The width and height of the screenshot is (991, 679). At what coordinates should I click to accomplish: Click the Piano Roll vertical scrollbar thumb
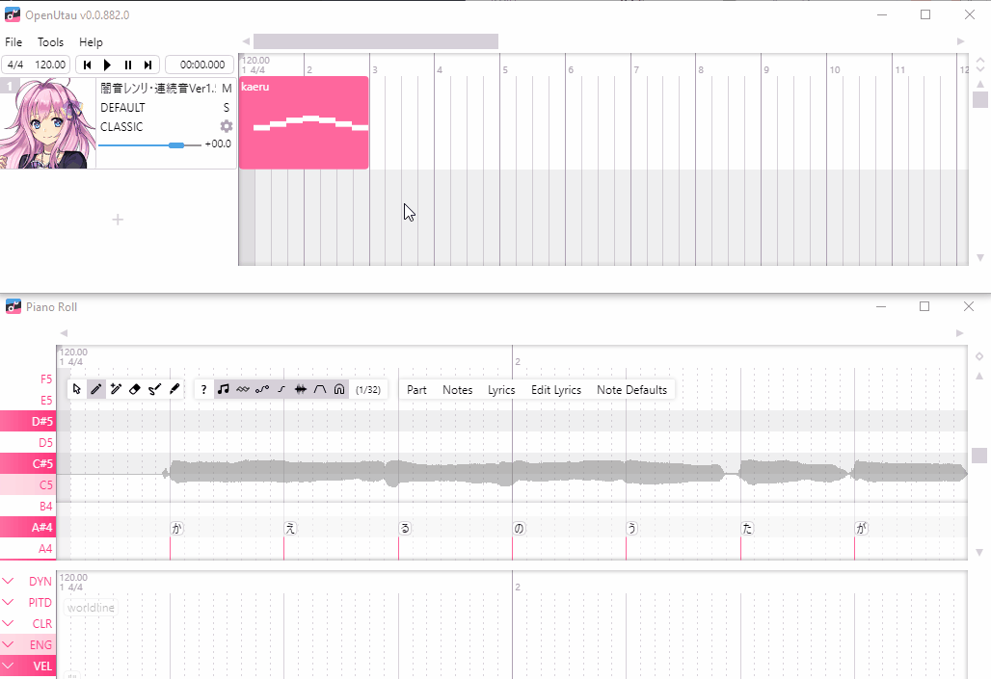[979, 456]
